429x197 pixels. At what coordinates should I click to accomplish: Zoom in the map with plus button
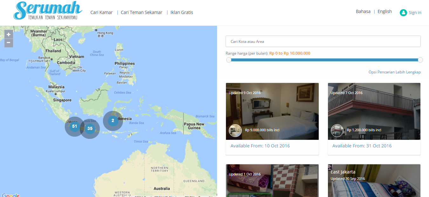[9, 34]
